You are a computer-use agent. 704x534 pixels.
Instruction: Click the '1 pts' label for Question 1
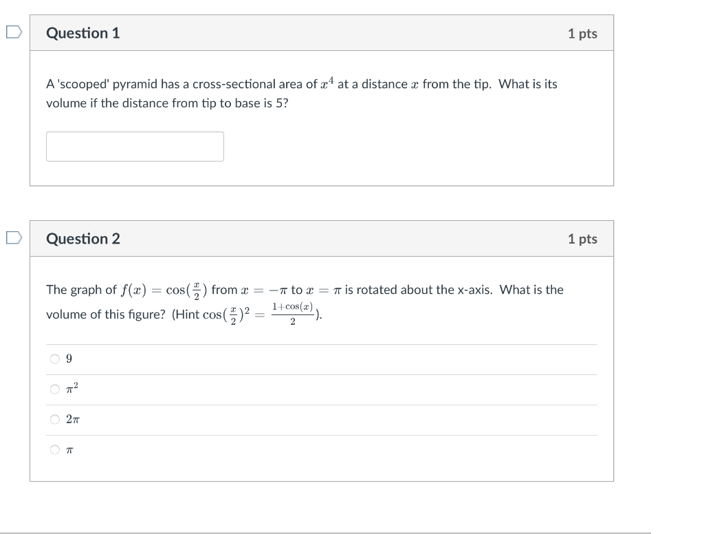[x=583, y=32]
